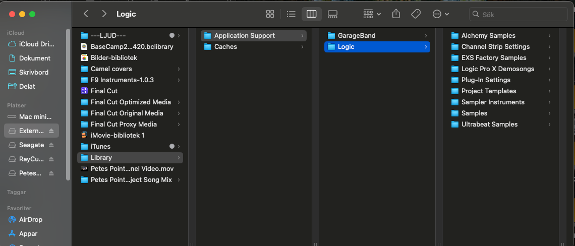This screenshot has width=575, height=246.
Task: Click in the Sök search field
Action: [520, 14]
